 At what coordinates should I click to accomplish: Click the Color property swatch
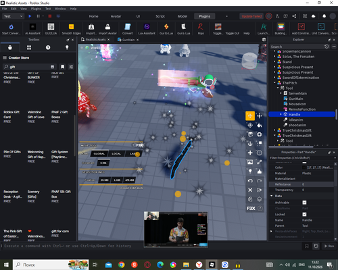coord(304,167)
